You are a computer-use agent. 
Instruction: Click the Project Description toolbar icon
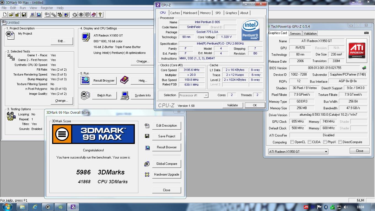click(x=47, y=15)
